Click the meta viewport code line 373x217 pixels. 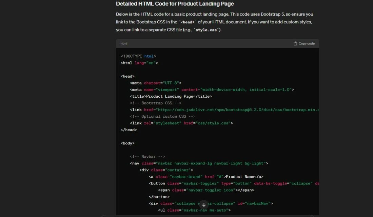tap(212, 90)
